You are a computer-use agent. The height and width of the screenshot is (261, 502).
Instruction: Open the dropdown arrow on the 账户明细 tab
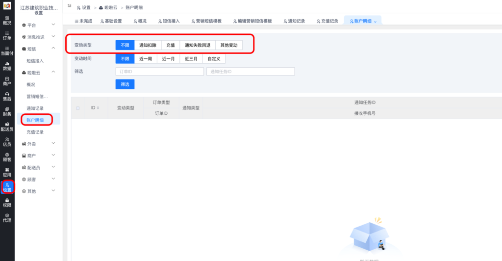pos(375,22)
